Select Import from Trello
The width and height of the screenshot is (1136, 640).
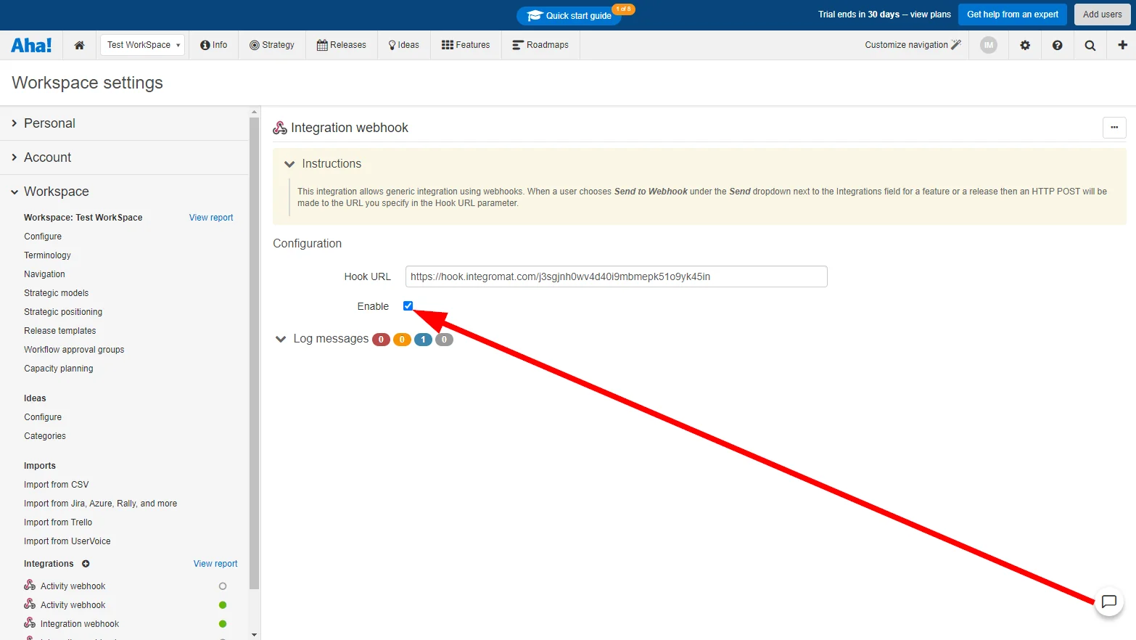pyautogui.click(x=58, y=522)
